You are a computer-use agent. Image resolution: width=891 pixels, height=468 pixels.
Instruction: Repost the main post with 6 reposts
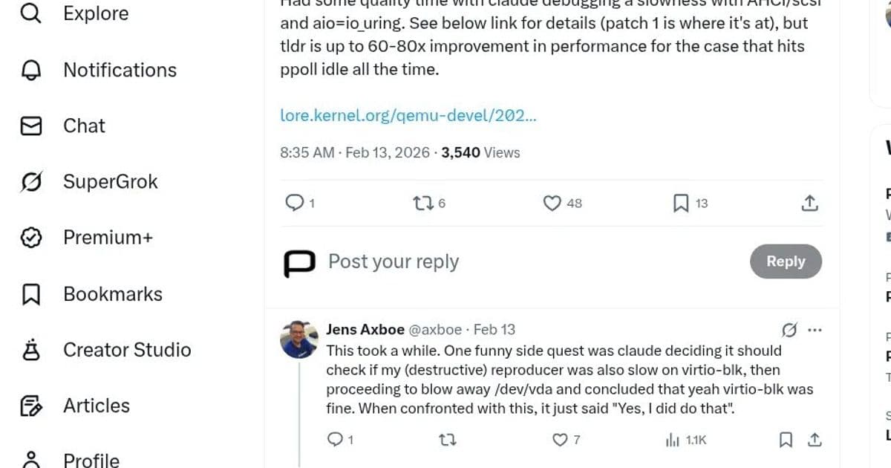pos(422,203)
